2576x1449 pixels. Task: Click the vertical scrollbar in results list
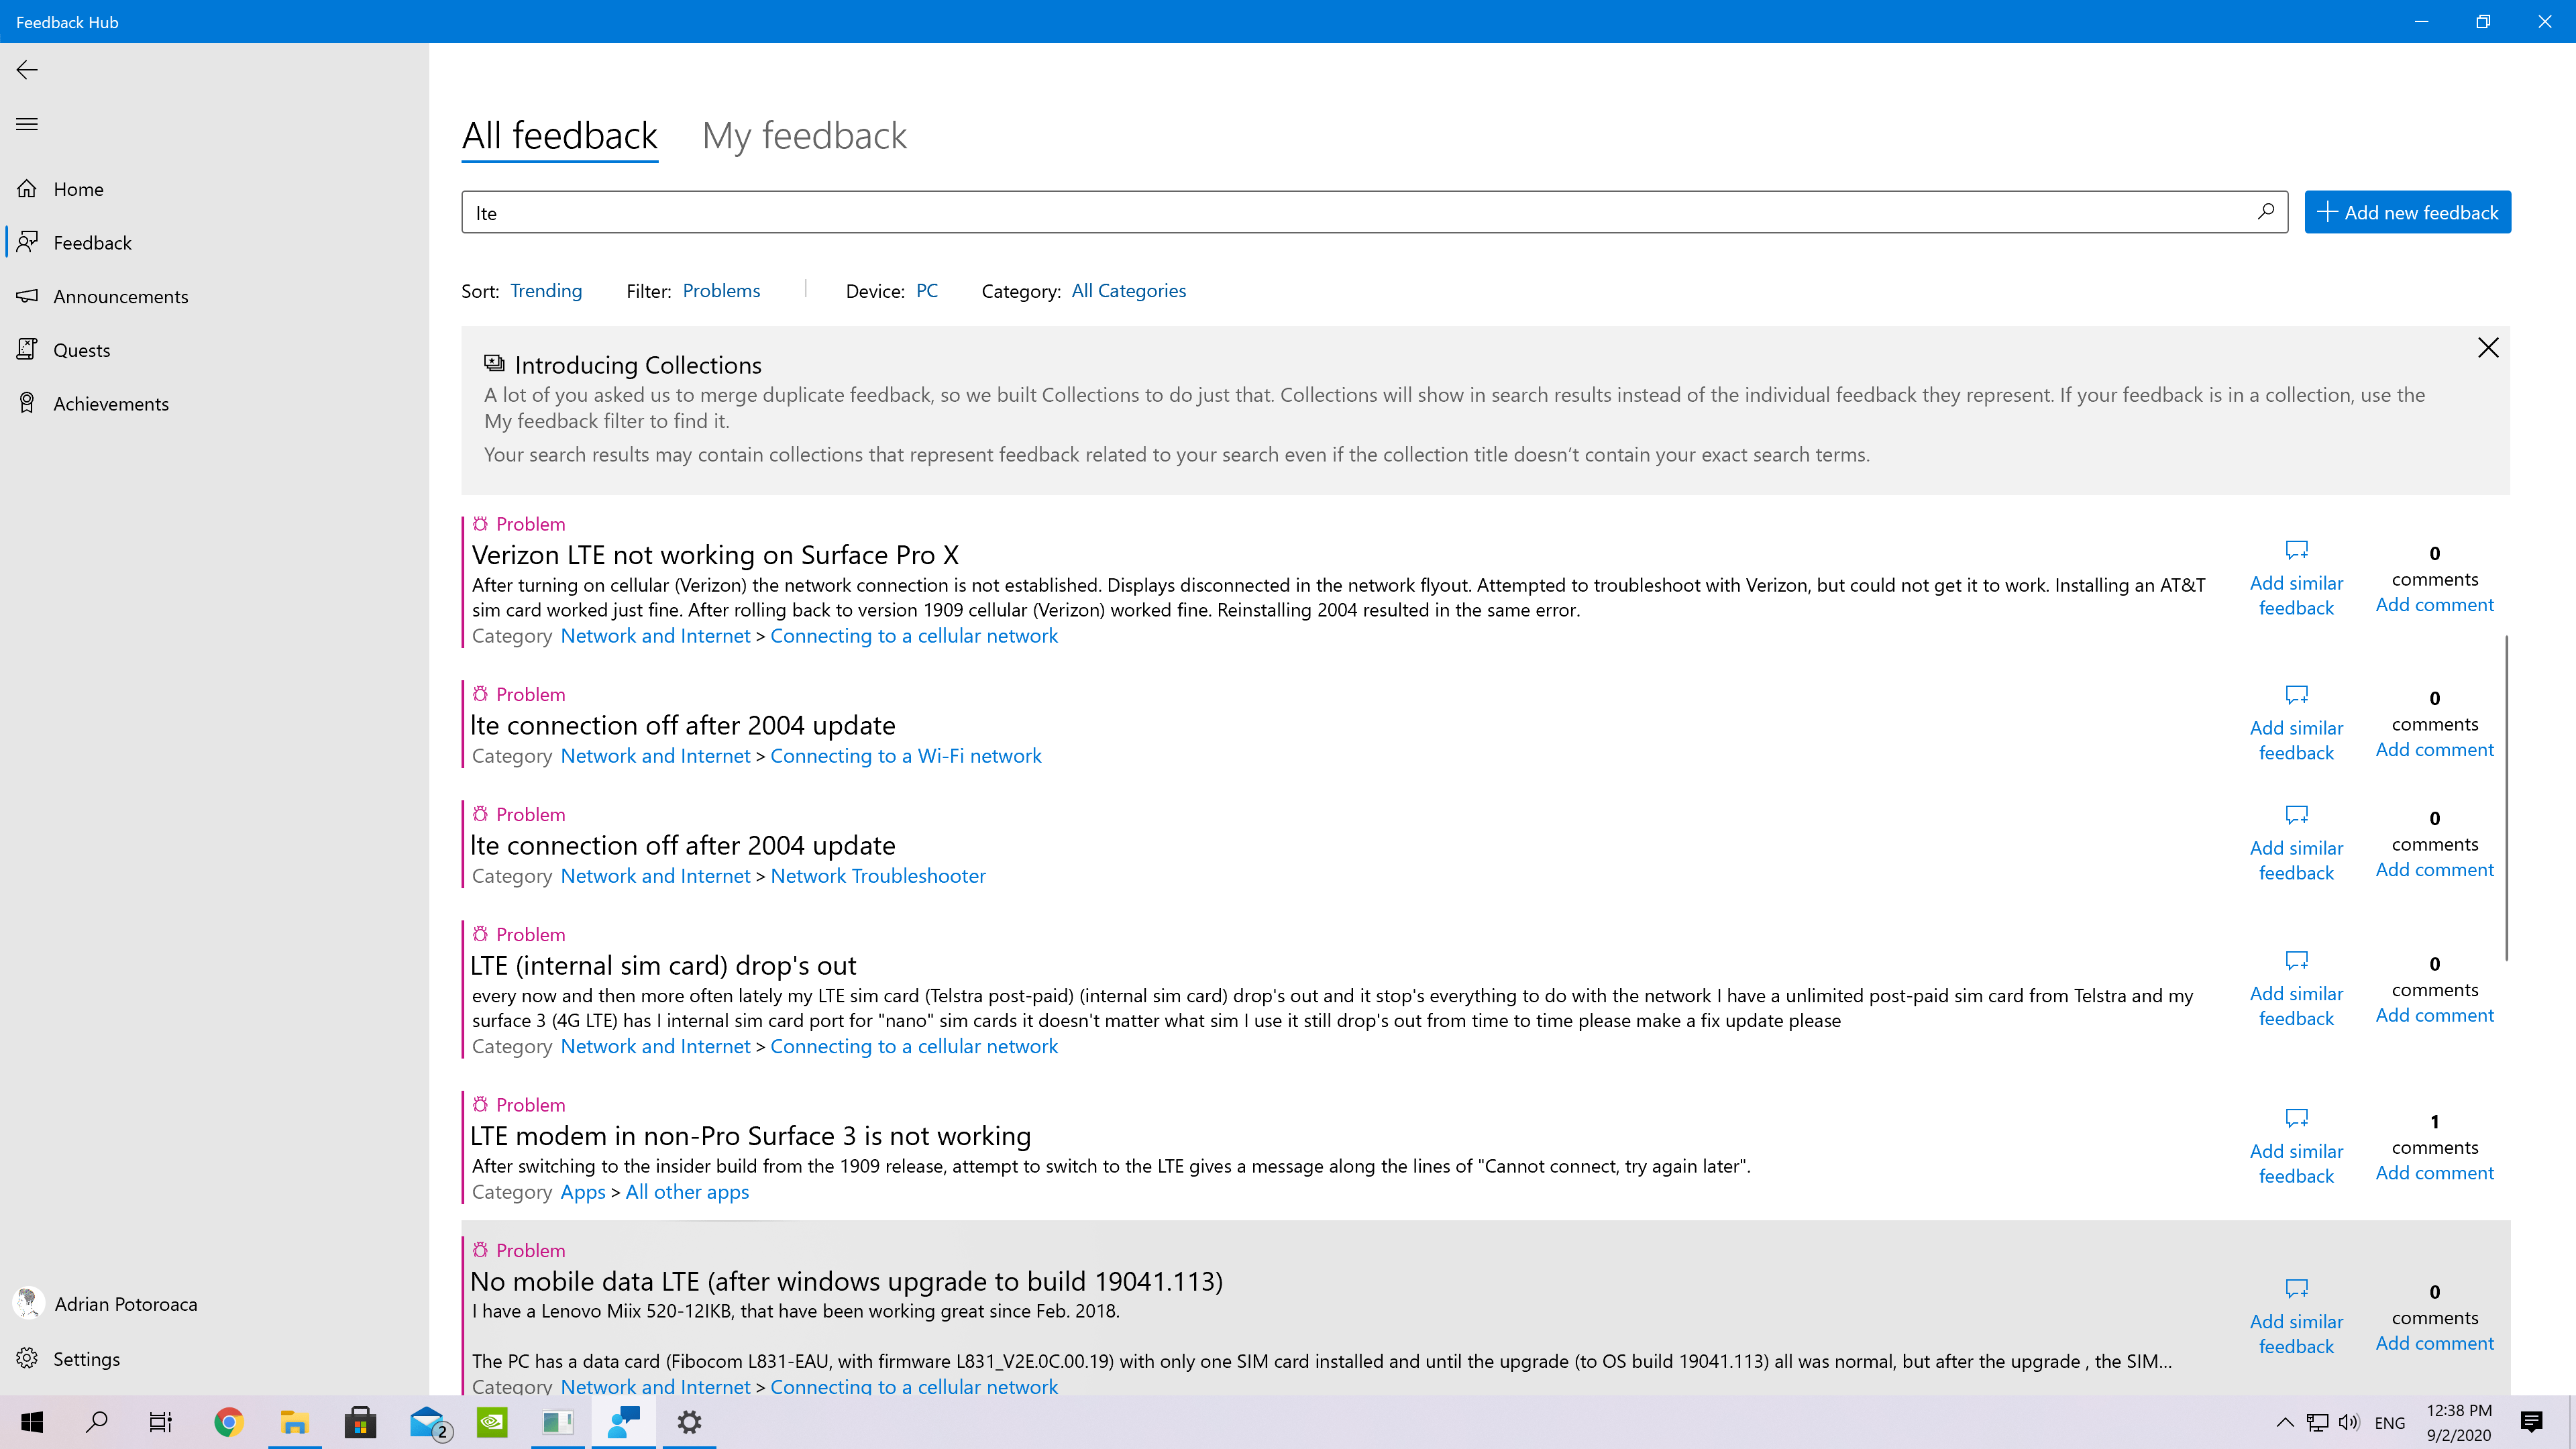point(2506,797)
